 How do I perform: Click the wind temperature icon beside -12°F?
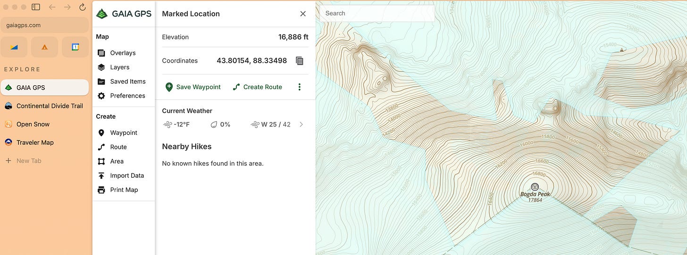tap(167, 124)
